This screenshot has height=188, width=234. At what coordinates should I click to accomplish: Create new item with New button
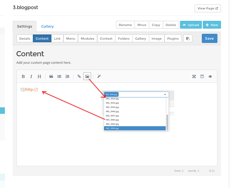point(212,25)
